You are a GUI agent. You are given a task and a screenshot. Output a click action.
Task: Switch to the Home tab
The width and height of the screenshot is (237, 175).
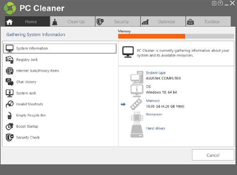point(27,21)
